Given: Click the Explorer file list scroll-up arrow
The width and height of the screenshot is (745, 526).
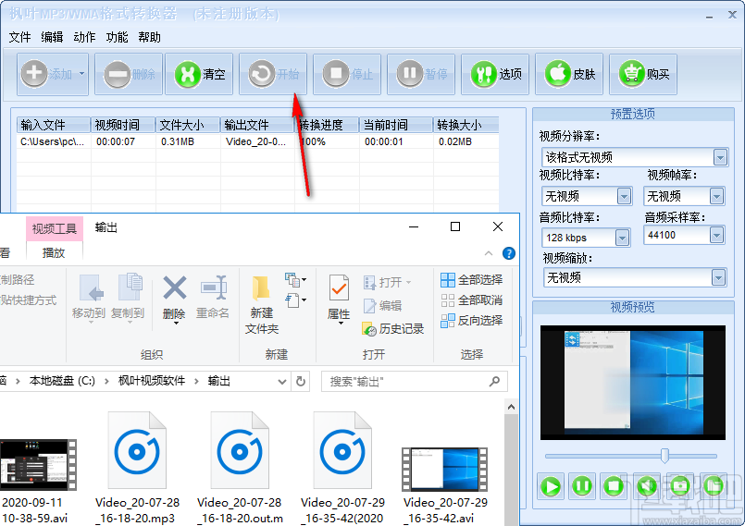Looking at the screenshot, I should (511, 407).
